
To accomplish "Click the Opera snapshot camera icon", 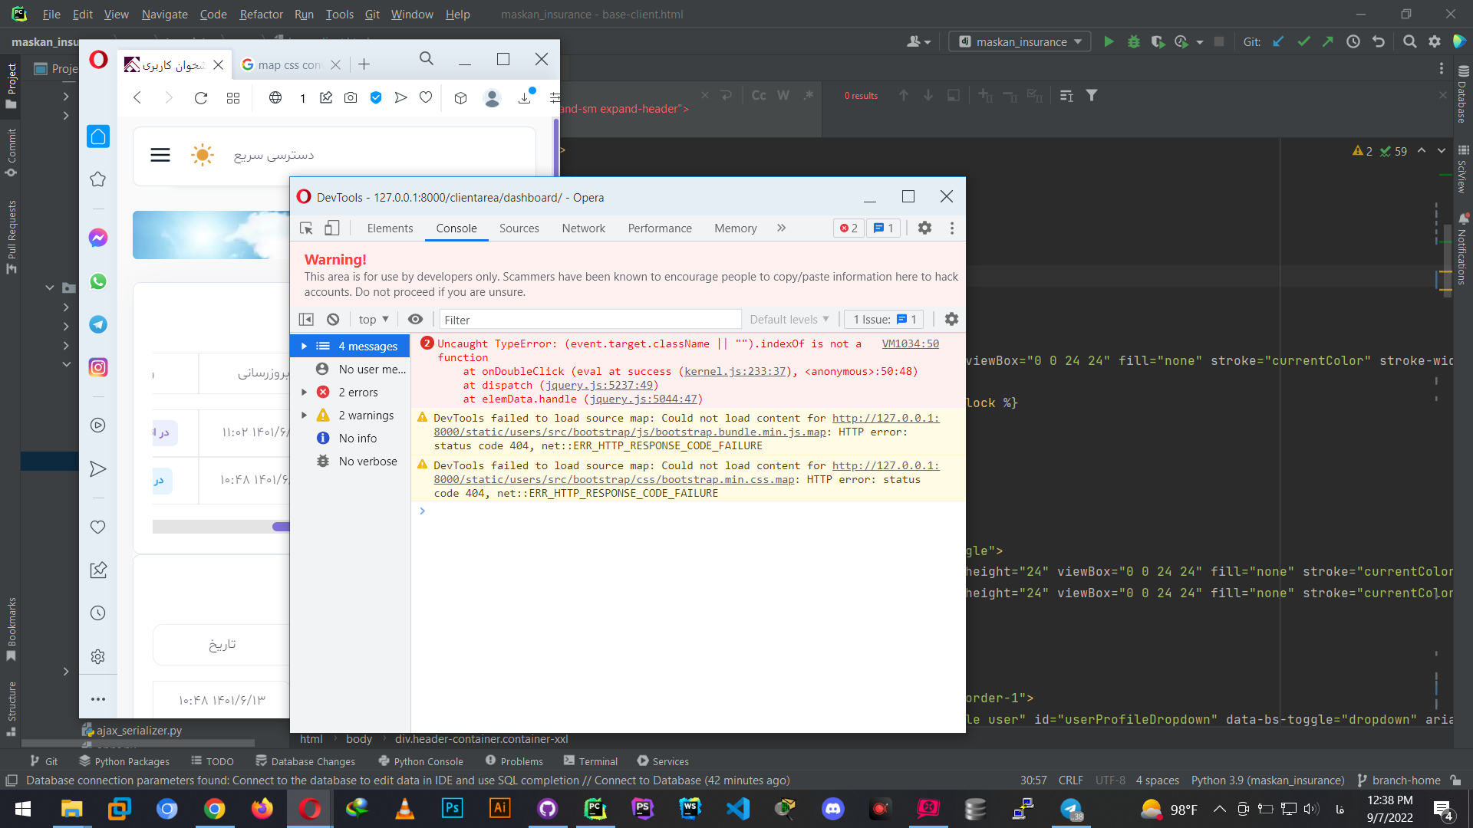I will 351,97.
